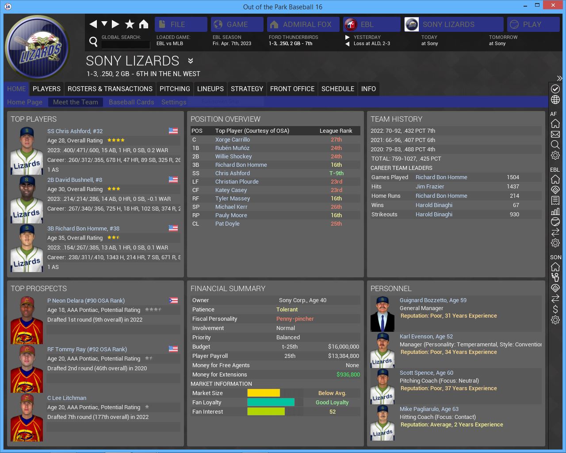This screenshot has width=566, height=453.
Task: Expand the right sidebar with the double chevron
Action: [x=559, y=78]
